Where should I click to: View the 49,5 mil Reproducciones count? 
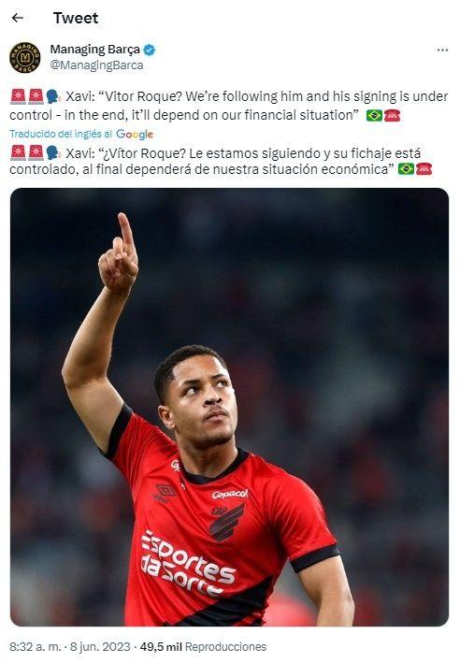pos(203,646)
